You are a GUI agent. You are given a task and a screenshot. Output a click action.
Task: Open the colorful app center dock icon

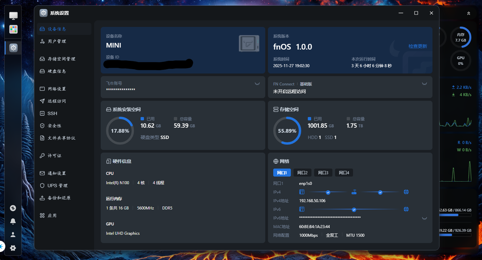pyautogui.click(x=13, y=29)
